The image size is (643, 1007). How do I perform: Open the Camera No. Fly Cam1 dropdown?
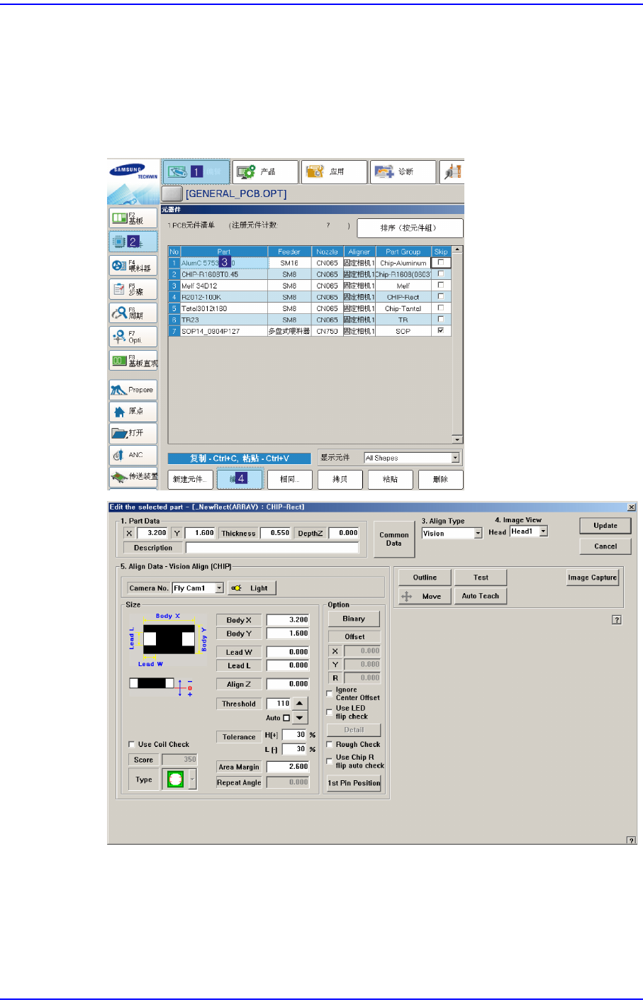[219, 588]
